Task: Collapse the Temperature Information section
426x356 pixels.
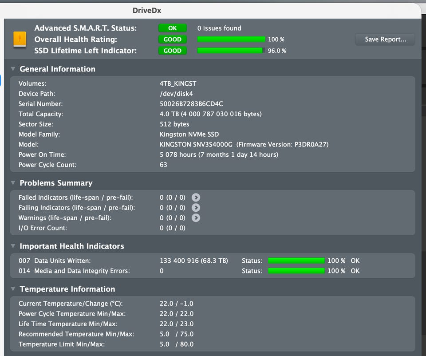Action: 13,289
